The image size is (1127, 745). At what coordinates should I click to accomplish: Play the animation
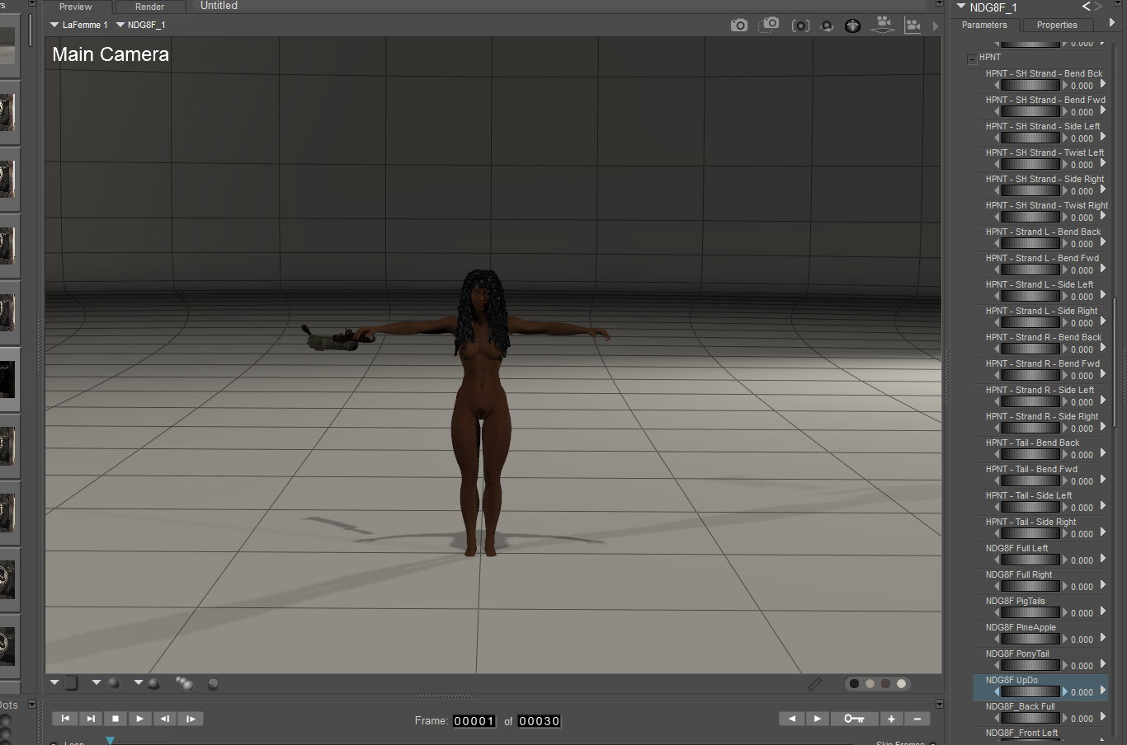click(140, 719)
